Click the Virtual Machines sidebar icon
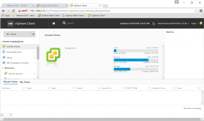This screenshot has height=121, width=204. [x=4, y=52]
